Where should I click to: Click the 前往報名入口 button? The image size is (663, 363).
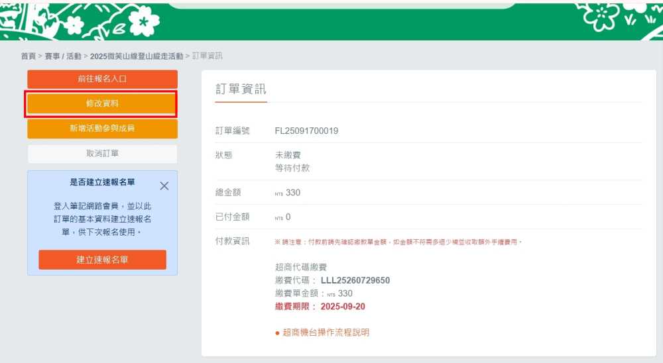click(x=102, y=79)
